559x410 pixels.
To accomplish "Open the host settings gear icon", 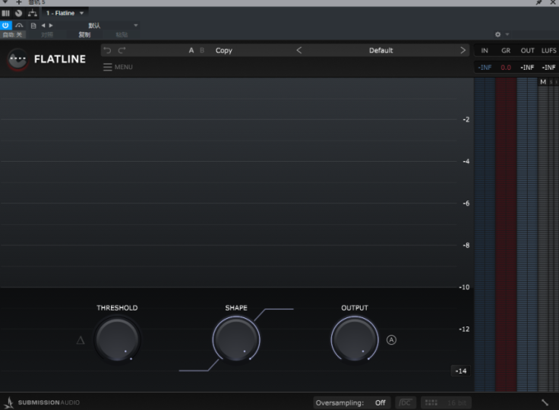I will 498,34.
